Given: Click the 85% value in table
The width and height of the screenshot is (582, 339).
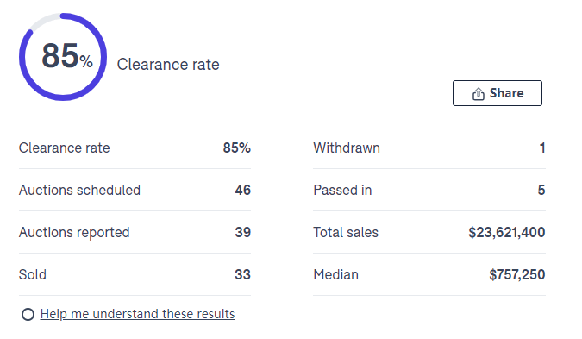Looking at the screenshot, I should (237, 148).
